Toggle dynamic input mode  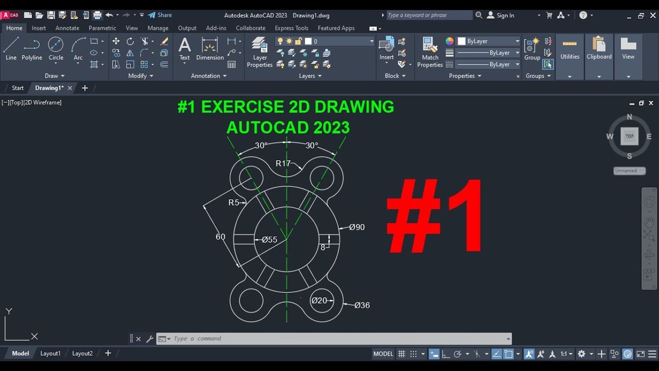tap(434, 354)
